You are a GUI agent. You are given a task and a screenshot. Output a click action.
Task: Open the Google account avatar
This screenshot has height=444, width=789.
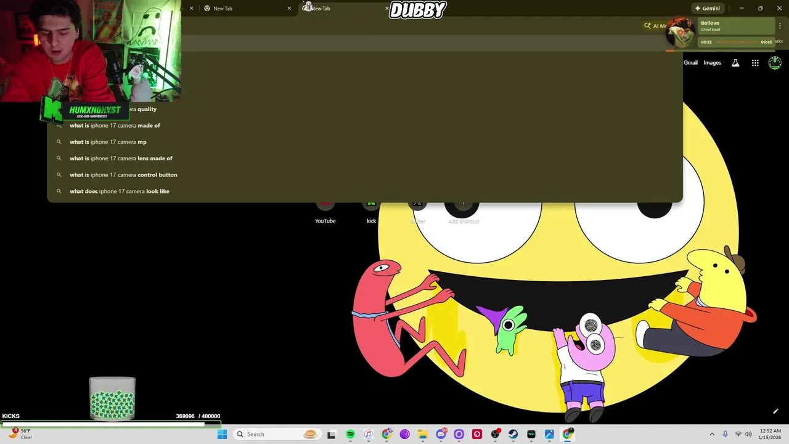point(775,63)
